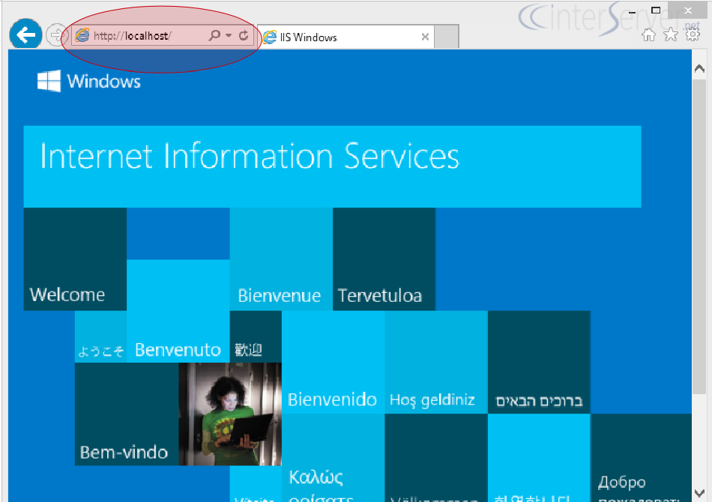Screen dimensions: 712x502
Task: Open Favorites with the star icon
Action: pos(671,34)
